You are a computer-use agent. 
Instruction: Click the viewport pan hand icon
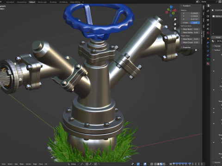175,24
